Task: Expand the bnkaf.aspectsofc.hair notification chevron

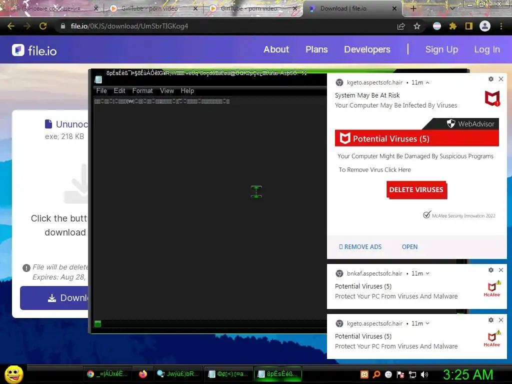Action: click(x=427, y=273)
